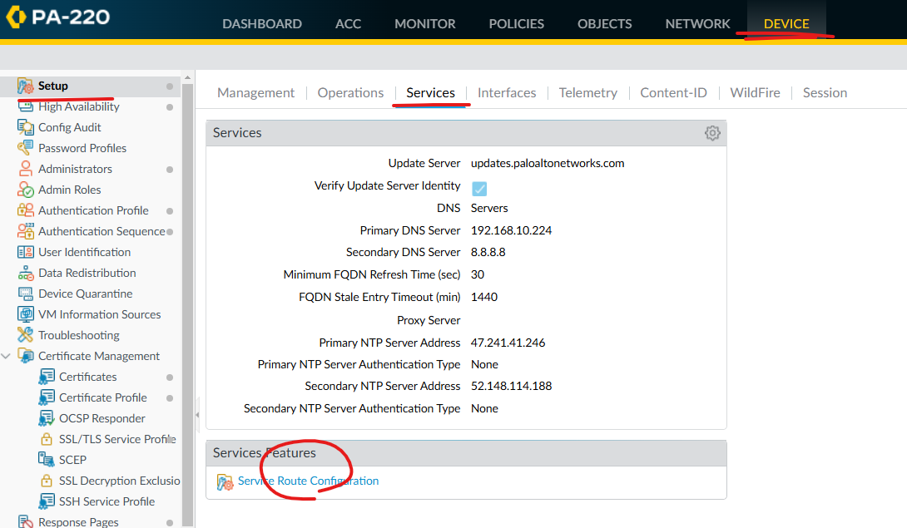Viewport: 907px width, 528px height.
Task: Switch to the Content-ID tab
Action: (x=673, y=92)
